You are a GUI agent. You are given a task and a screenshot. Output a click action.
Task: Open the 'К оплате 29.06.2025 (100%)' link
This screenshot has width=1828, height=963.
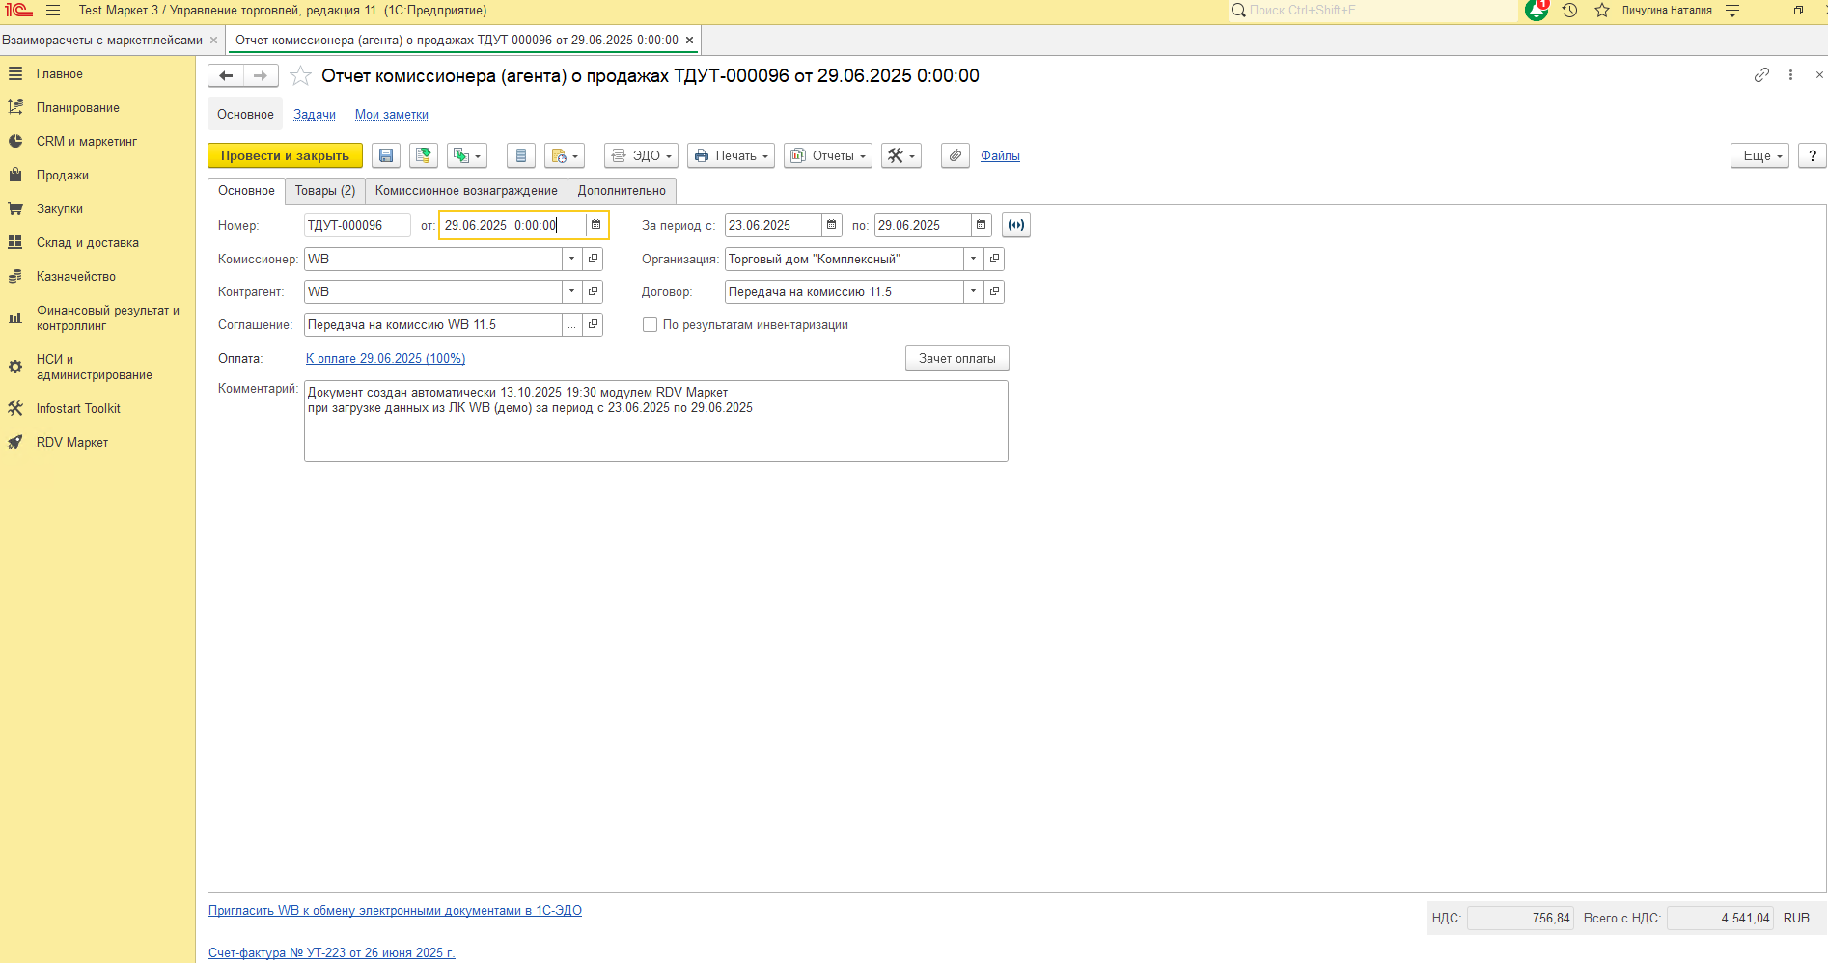click(x=385, y=359)
